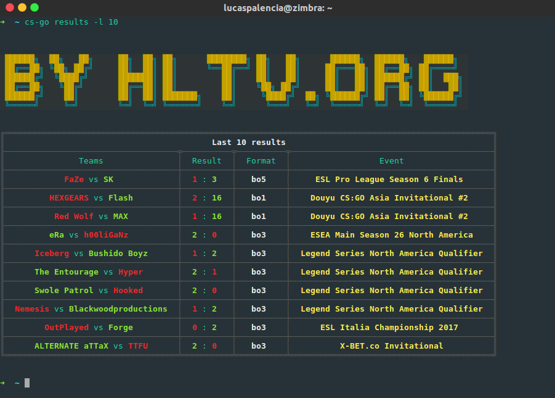555x398 pixels.
Task: Click the '1 : 2' result in Iceberg row
Action: coord(205,253)
